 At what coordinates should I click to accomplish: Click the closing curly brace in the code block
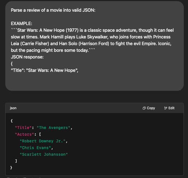click(11, 167)
